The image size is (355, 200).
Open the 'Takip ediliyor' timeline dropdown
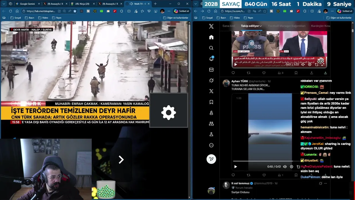click(251, 26)
